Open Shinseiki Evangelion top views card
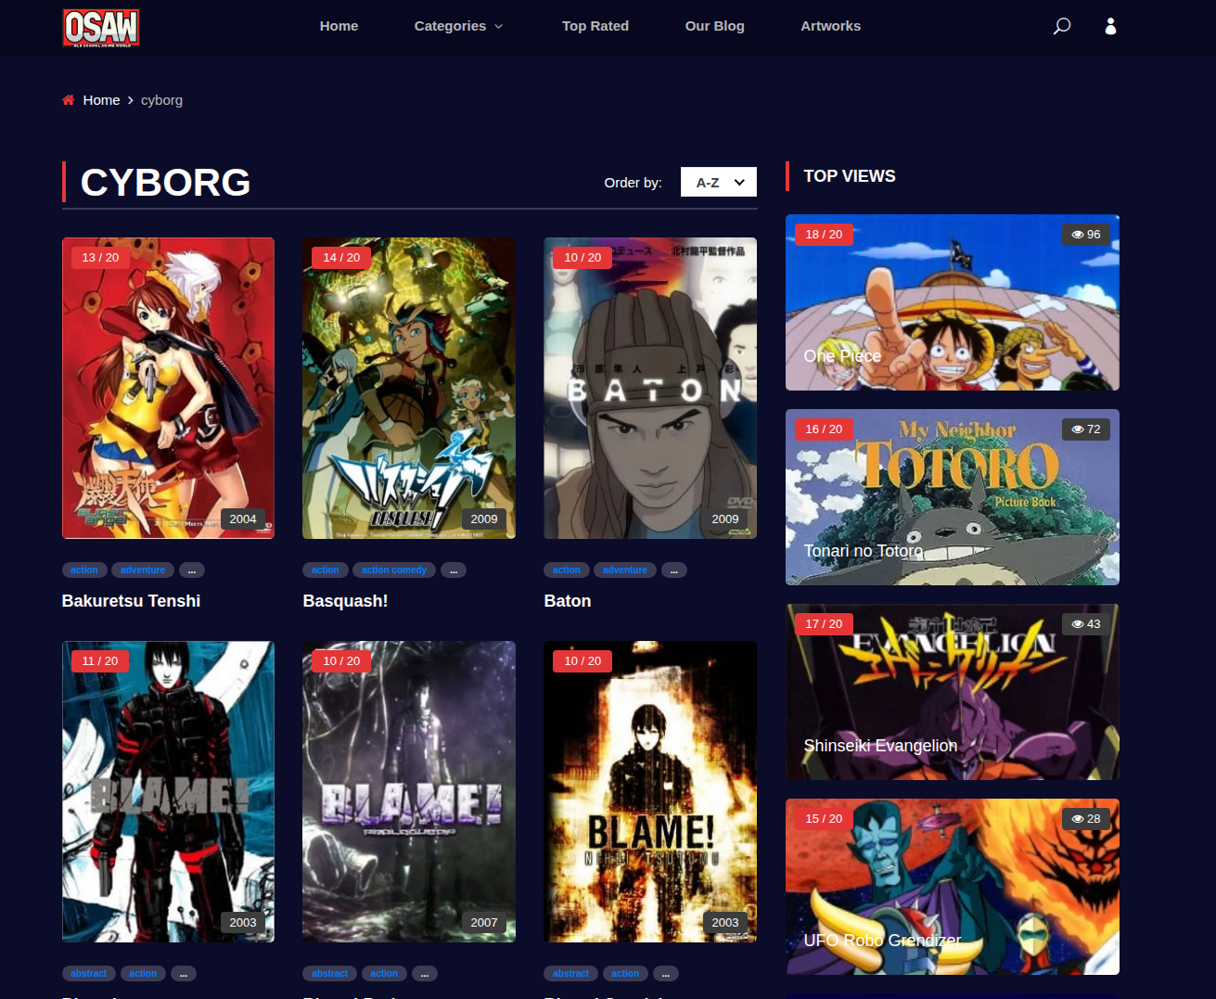Viewport: 1216px width, 999px height. pyautogui.click(x=953, y=692)
